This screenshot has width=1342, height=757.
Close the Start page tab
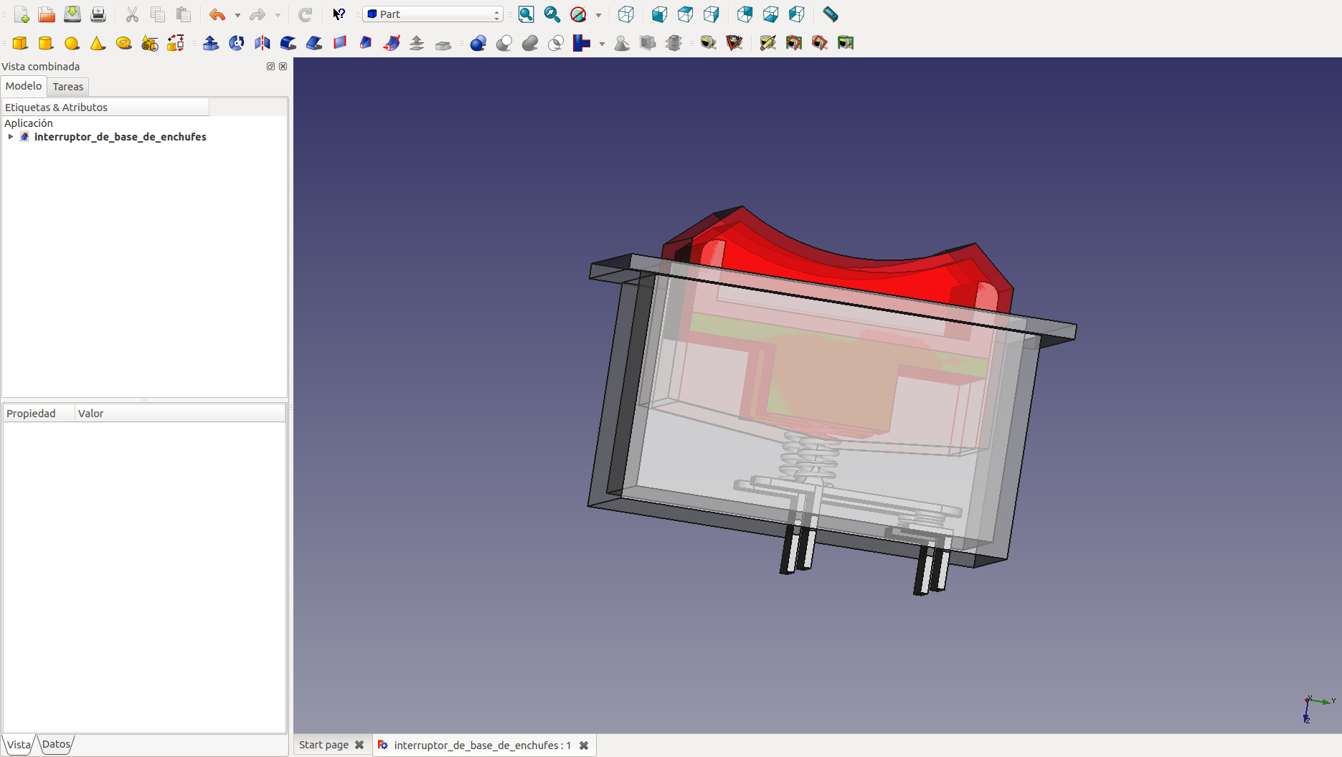pos(359,745)
